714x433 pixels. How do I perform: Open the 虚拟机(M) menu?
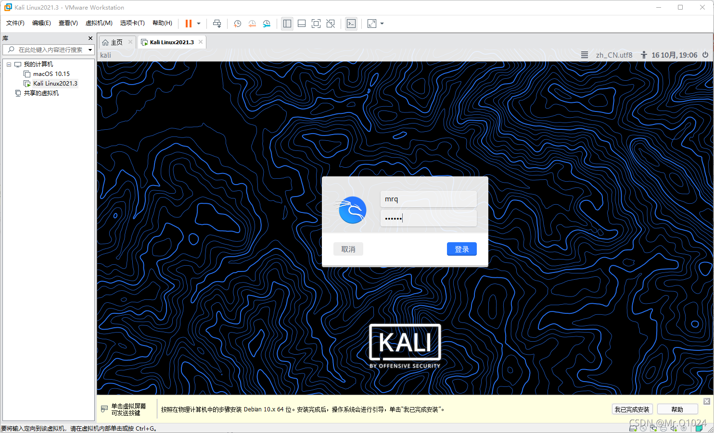(x=99, y=23)
